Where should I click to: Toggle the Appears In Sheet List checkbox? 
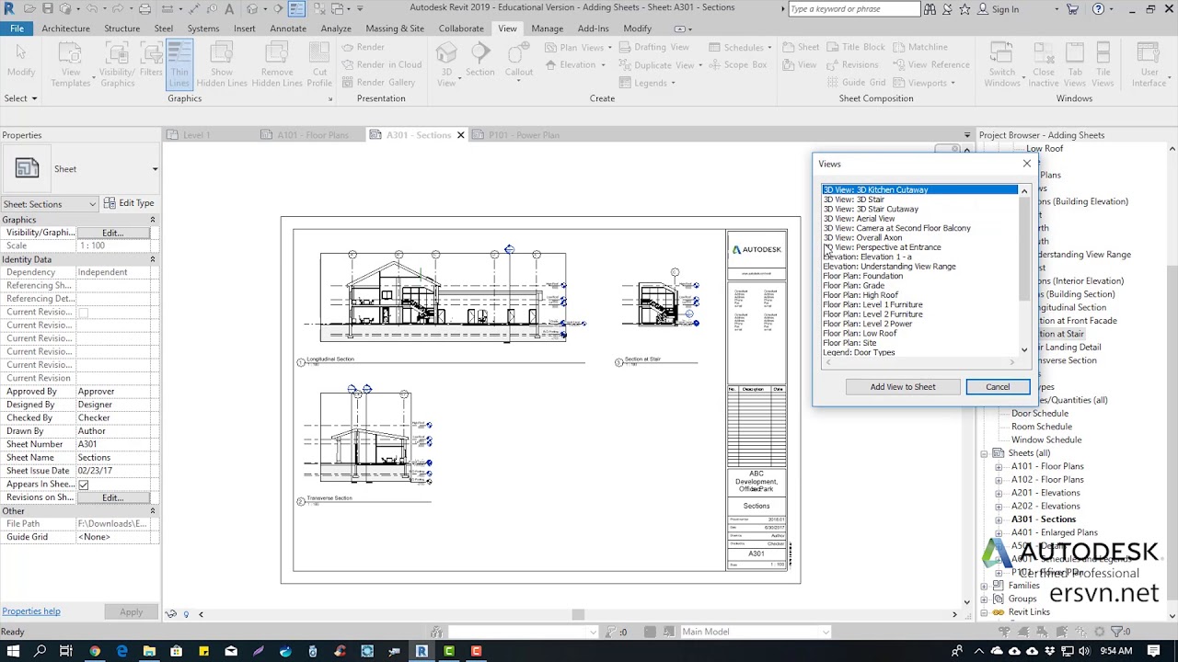click(x=84, y=484)
